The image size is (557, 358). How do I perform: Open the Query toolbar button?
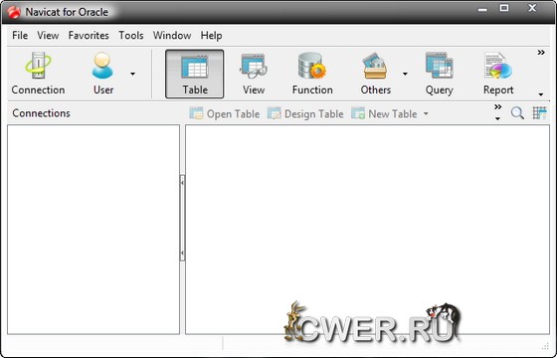[439, 74]
